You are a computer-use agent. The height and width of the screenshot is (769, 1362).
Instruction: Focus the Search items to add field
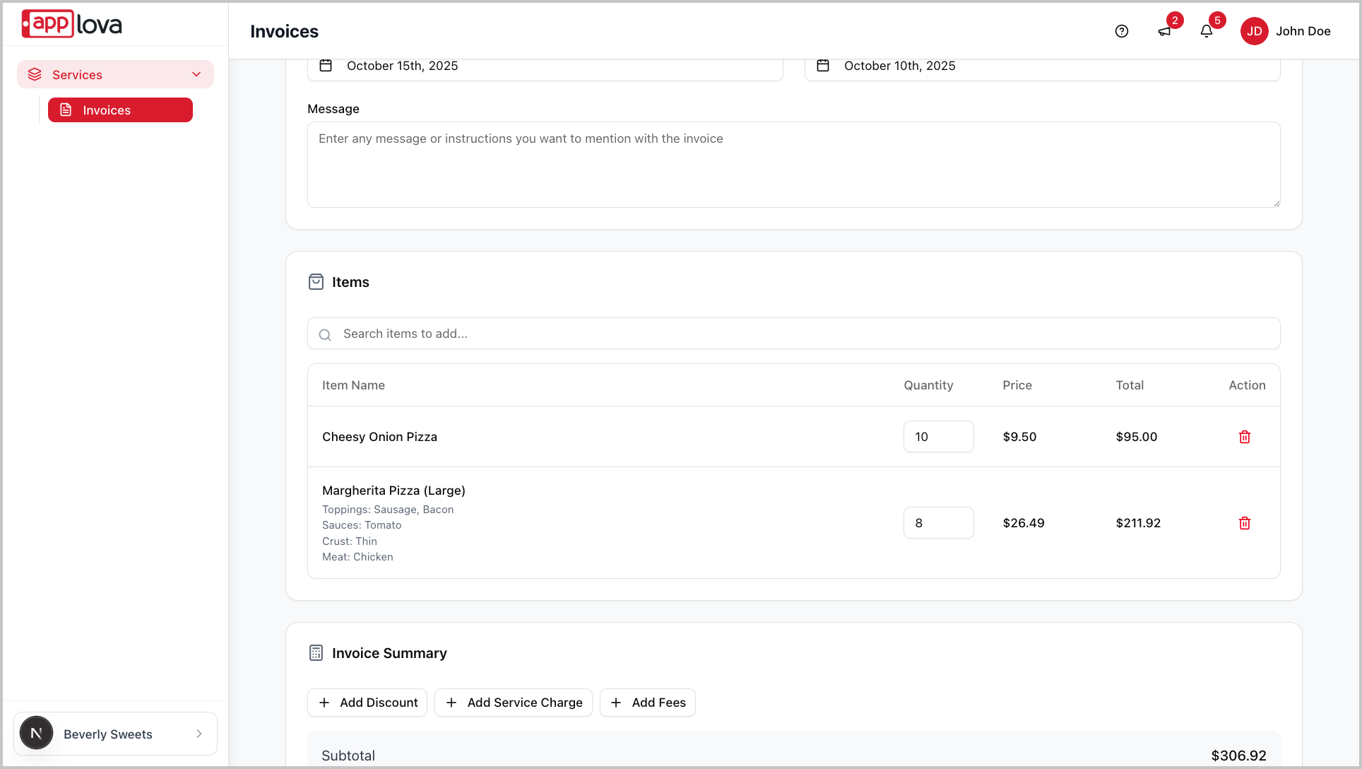793,334
